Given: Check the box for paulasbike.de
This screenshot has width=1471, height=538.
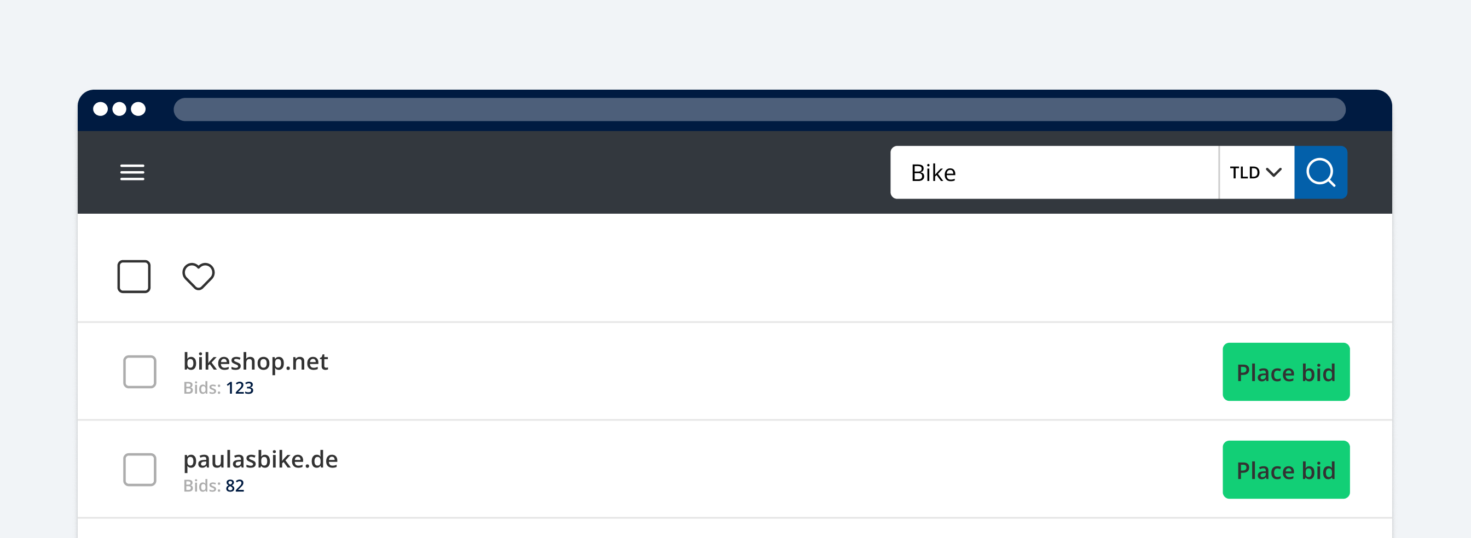Looking at the screenshot, I should (x=140, y=470).
